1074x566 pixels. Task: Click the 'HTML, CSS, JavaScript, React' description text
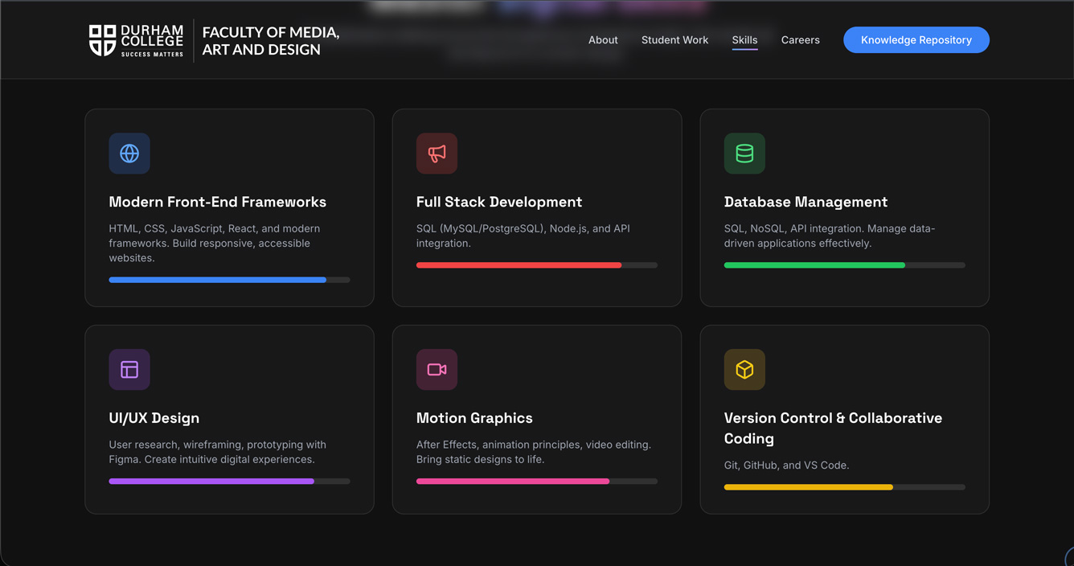coord(215,244)
